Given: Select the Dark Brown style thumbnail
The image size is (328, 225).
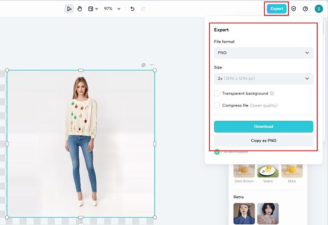Looking at the screenshot, I should [244, 171].
